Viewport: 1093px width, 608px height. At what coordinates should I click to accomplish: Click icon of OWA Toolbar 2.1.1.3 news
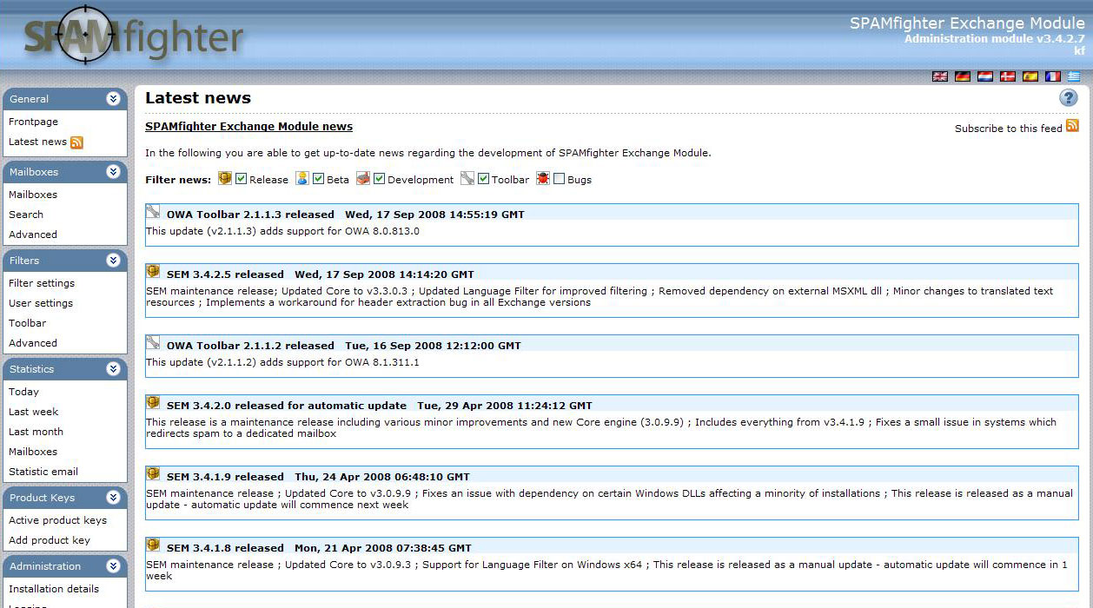153,211
